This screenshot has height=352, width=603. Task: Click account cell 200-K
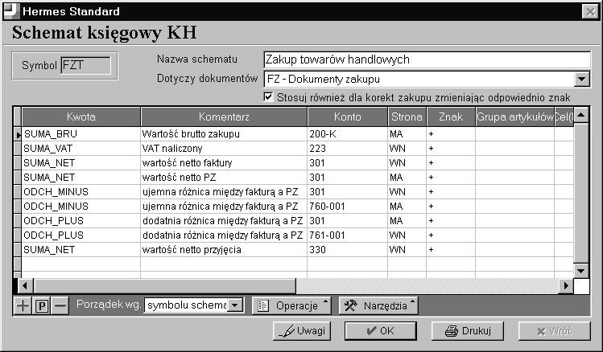(x=348, y=134)
